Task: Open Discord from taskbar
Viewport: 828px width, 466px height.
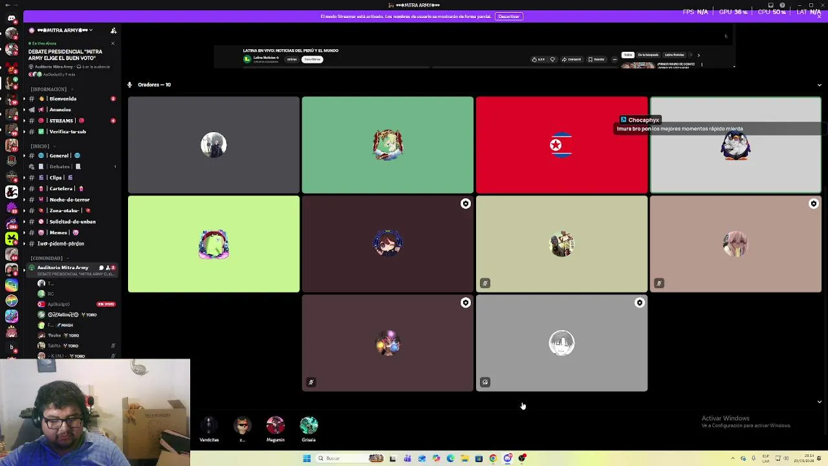Action: [x=508, y=458]
